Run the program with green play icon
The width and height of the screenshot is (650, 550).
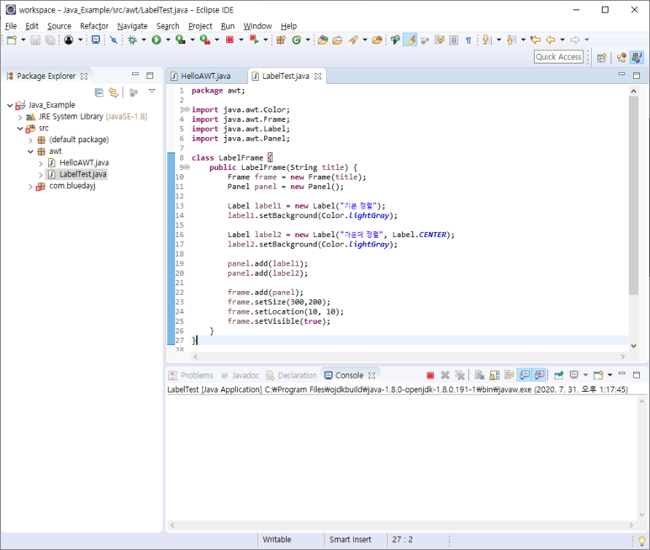pyautogui.click(x=156, y=40)
